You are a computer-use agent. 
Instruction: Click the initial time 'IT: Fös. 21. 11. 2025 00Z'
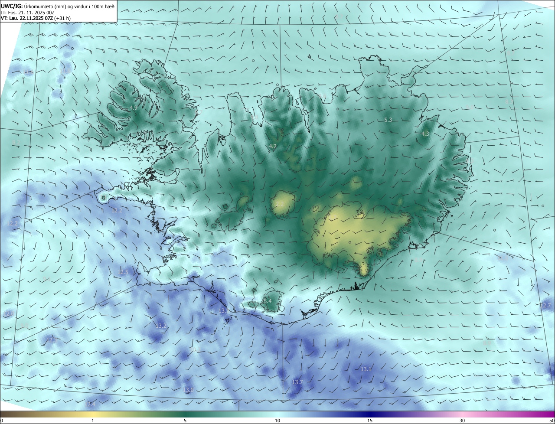[28, 12]
